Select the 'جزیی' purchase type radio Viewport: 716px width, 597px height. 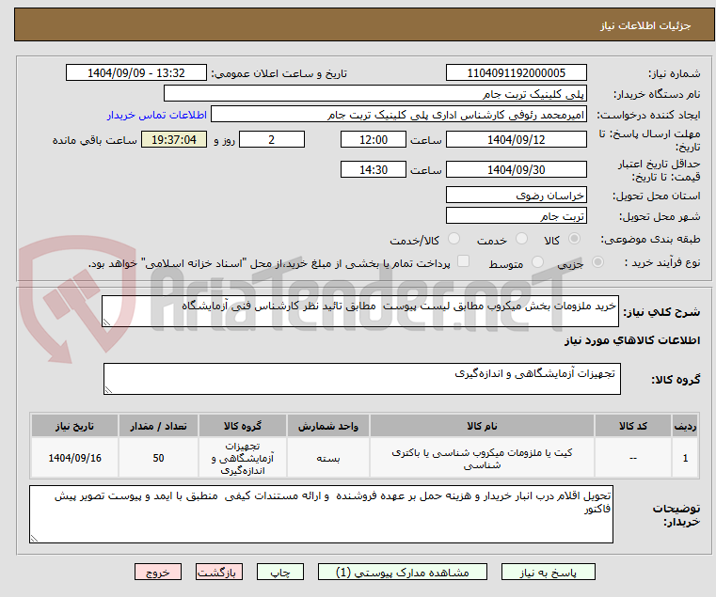597,262
